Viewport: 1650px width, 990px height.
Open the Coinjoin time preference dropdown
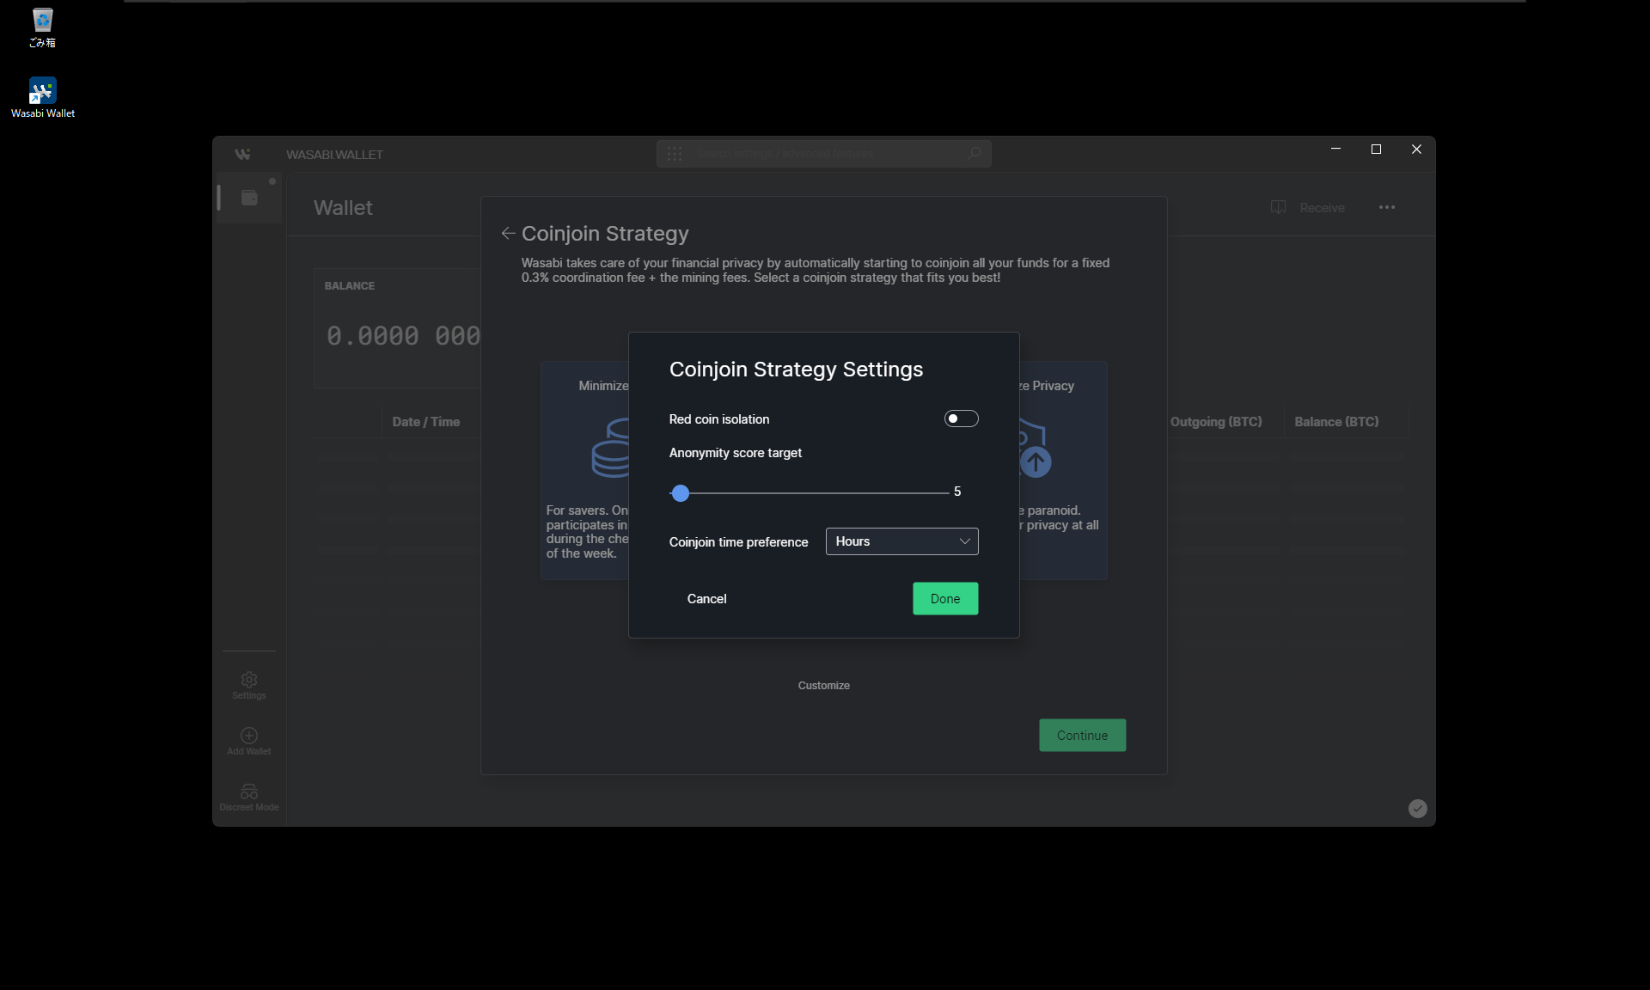pyautogui.click(x=901, y=541)
